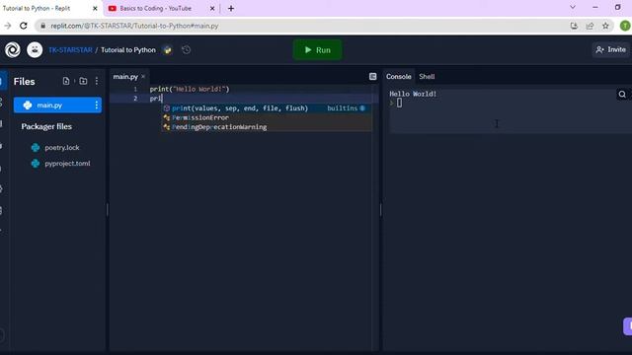The height and width of the screenshot is (355, 632).
Task: Choose the print(values, sep, end, file, flush) suggestion
Action: (x=268, y=108)
